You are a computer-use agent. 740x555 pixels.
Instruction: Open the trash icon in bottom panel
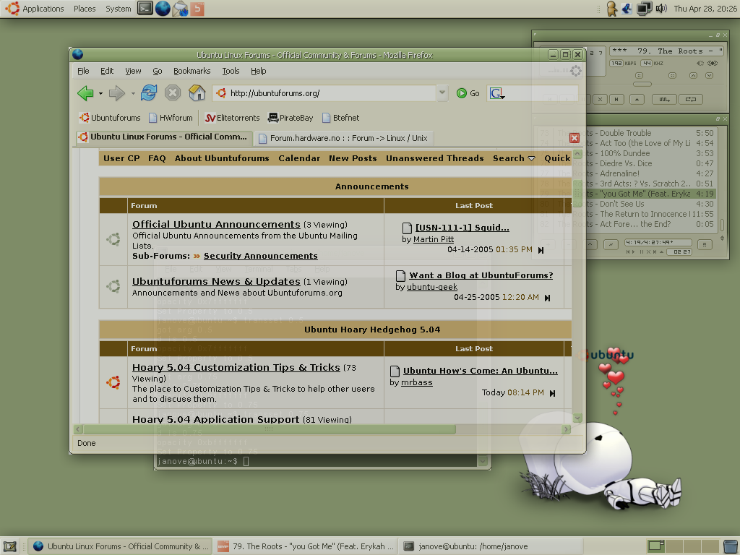pyautogui.click(x=731, y=546)
